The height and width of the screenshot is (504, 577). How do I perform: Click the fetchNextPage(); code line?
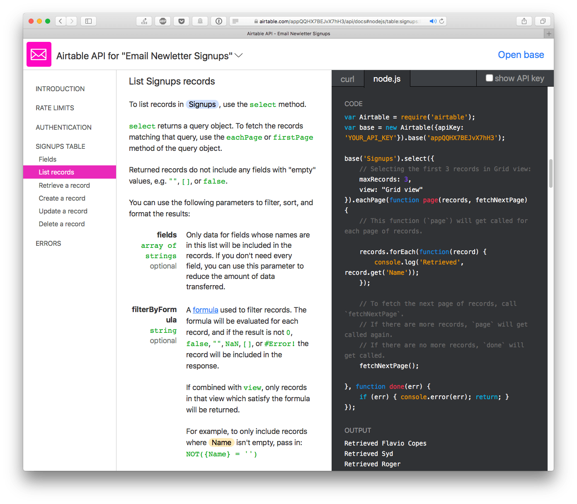[x=389, y=366]
